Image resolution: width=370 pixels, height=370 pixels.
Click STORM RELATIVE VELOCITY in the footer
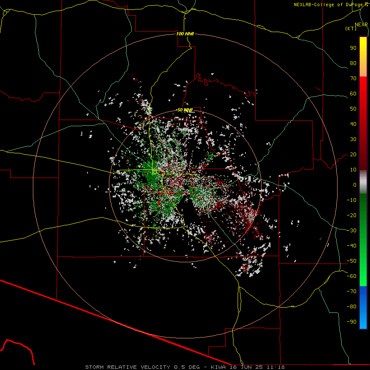128,367
